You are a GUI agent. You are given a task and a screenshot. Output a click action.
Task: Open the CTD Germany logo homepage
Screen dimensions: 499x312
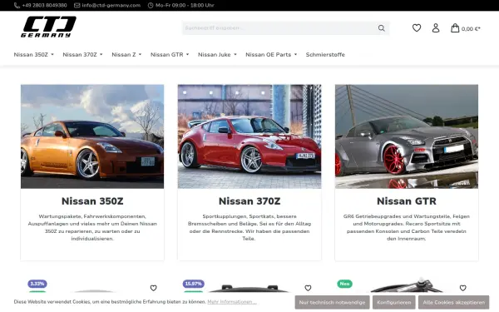pyautogui.click(x=48, y=27)
